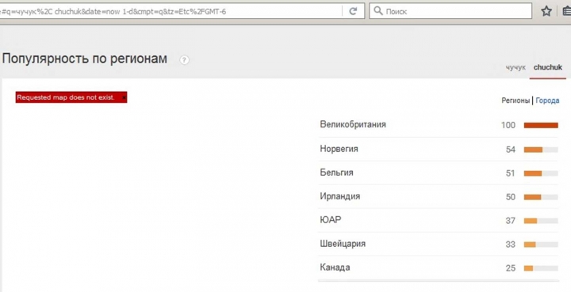Switch to the Города view
Viewport: 571px width, 292px height.
coord(547,100)
